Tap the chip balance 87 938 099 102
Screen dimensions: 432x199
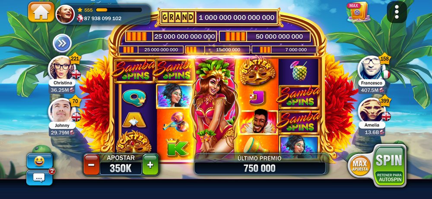click(102, 19)
